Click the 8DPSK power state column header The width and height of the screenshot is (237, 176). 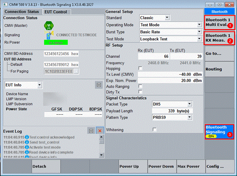point(96,109)
